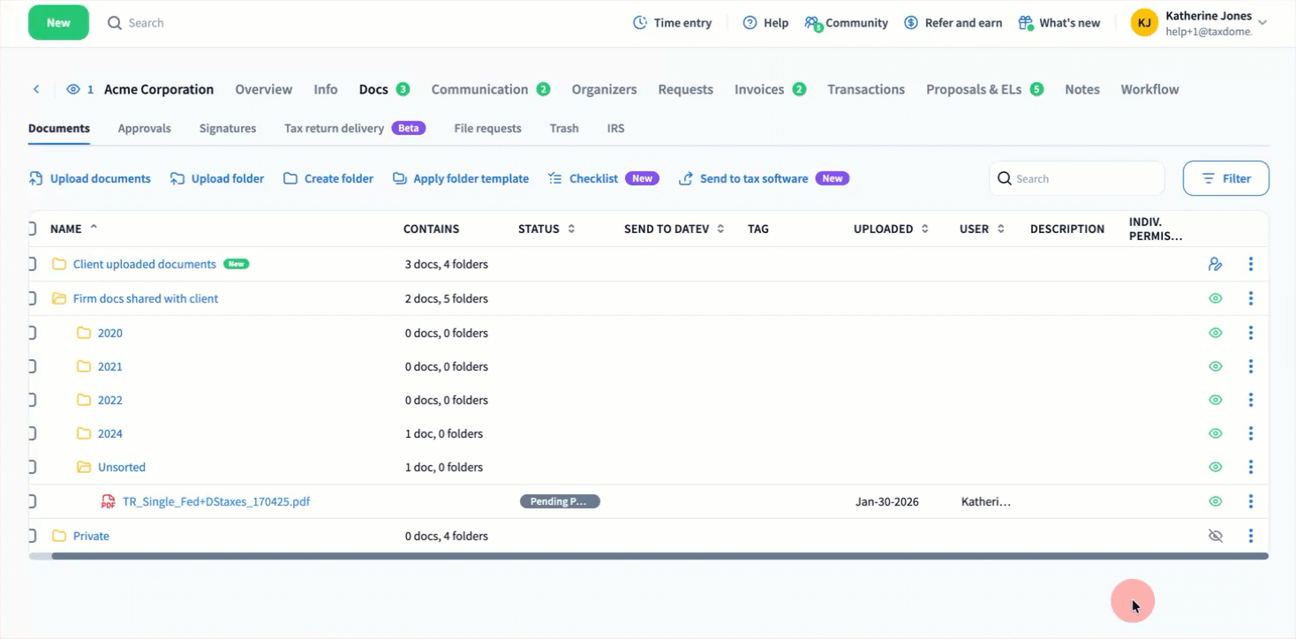Toggle hidden eye icon on Private folder
This screenshot has width=1296, height=639.
pos(1215,536)
